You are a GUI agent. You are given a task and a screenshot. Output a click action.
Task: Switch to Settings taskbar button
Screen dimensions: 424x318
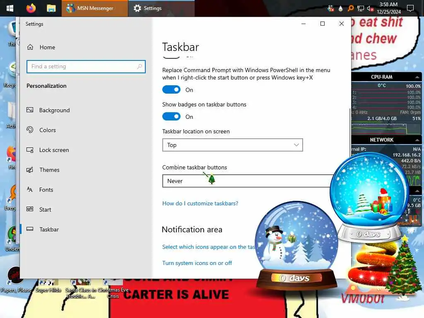point(161,8)
